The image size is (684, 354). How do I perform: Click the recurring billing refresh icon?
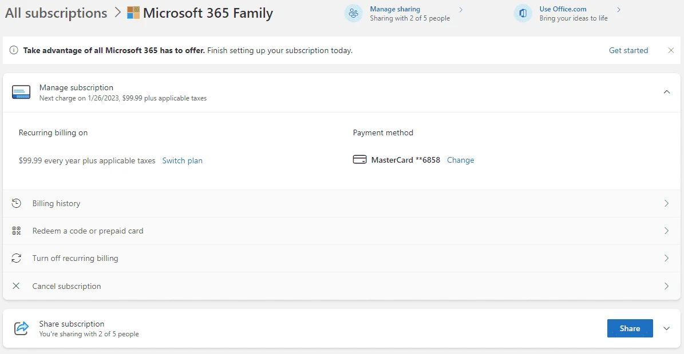(x=16, y=258)
